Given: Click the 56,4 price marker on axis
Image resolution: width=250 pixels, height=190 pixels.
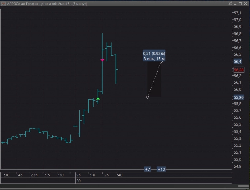Looking at the screenshot, I should tap(238, 62).
